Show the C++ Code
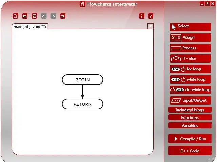 coord(190,151)
